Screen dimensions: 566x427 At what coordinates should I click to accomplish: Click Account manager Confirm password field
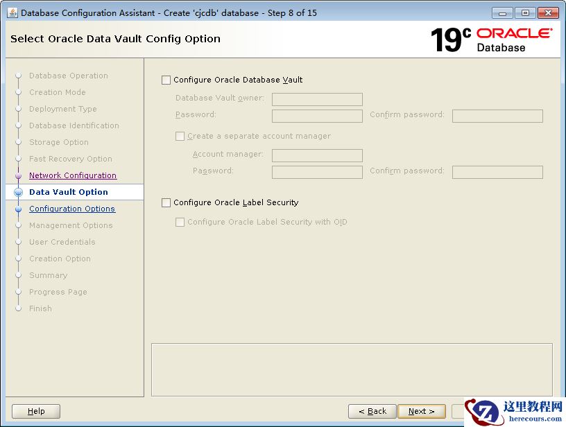click(497, 172)
